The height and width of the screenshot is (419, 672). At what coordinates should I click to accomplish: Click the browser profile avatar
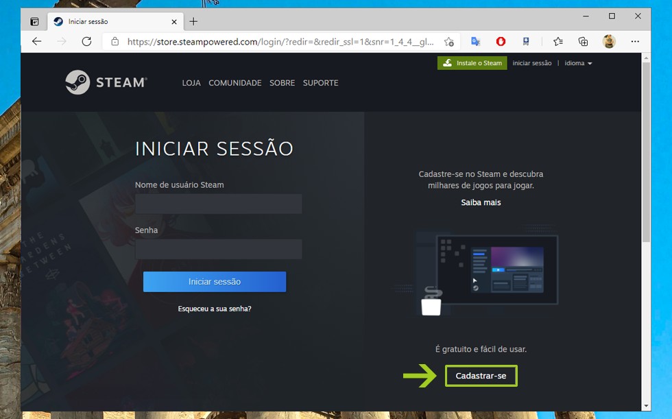609,42
